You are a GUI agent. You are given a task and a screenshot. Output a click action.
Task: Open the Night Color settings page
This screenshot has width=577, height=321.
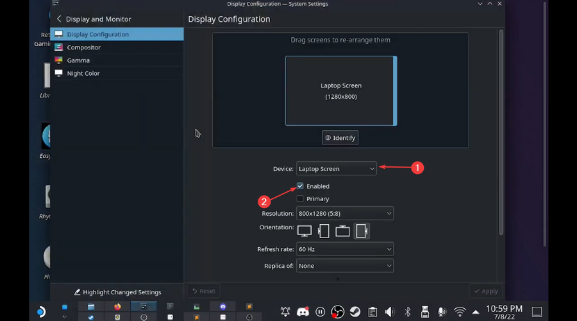point(117,73)
